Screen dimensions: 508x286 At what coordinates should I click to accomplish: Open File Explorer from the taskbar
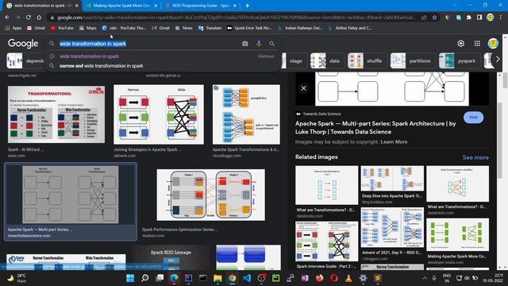217,278
